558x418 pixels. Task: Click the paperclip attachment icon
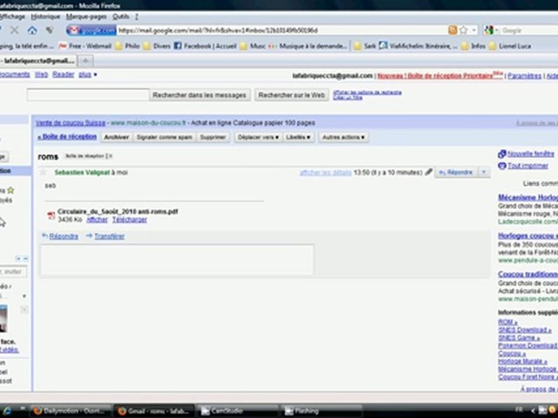point(429,172)
